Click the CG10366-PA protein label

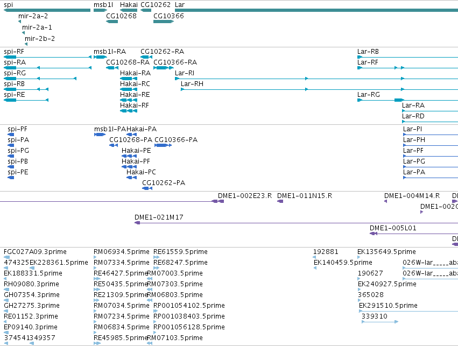click(x=176, y=140)
